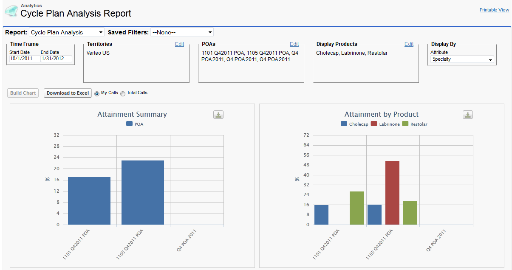The image size is (512, 270).
Task: Select the My Calls radio button
Action: point(97,93)
